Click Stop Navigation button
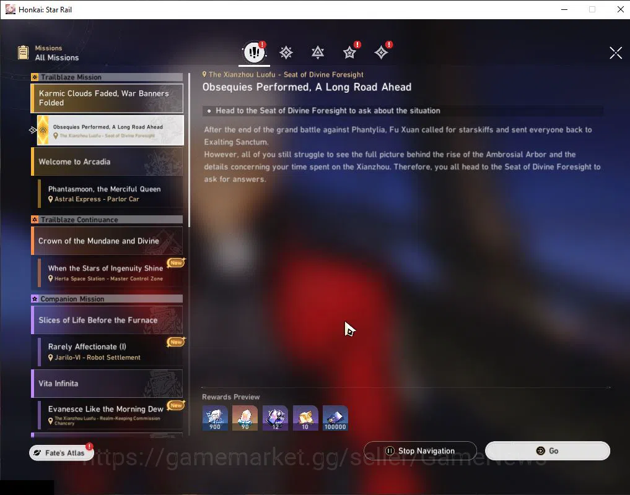Screen dimensions: 630x495 click(x=420, y=451)
